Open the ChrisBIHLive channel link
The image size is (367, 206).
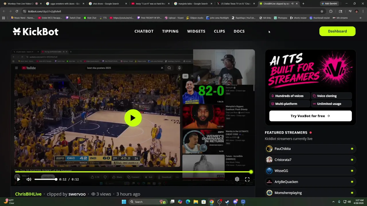[x=28, y=194]
